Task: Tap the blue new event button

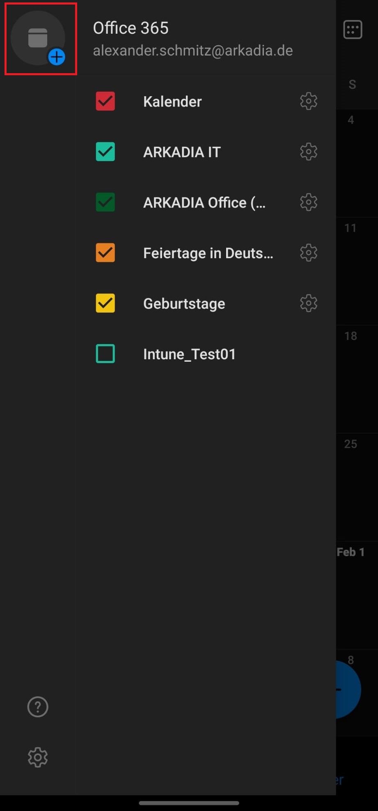Action: (349, 690)
